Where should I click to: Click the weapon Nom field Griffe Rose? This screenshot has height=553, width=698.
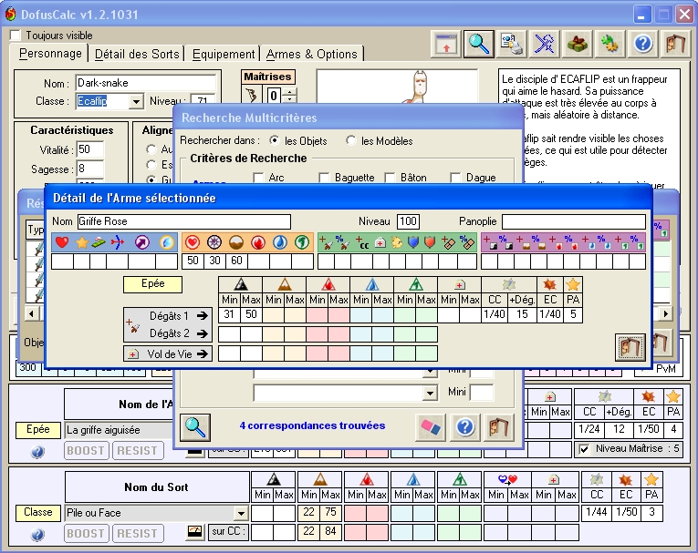tap(183, 221)
